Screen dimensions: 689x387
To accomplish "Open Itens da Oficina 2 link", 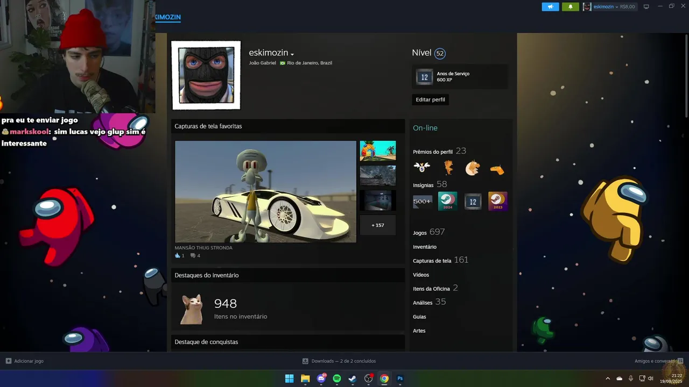I will (435, 288).
